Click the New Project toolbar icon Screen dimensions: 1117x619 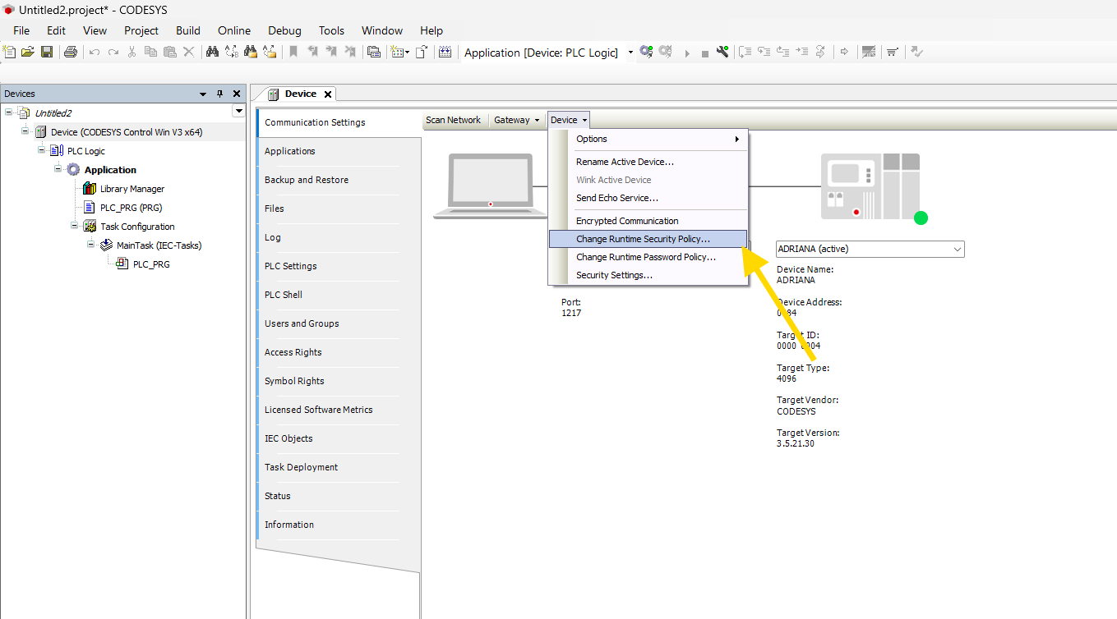coord(9,52)
